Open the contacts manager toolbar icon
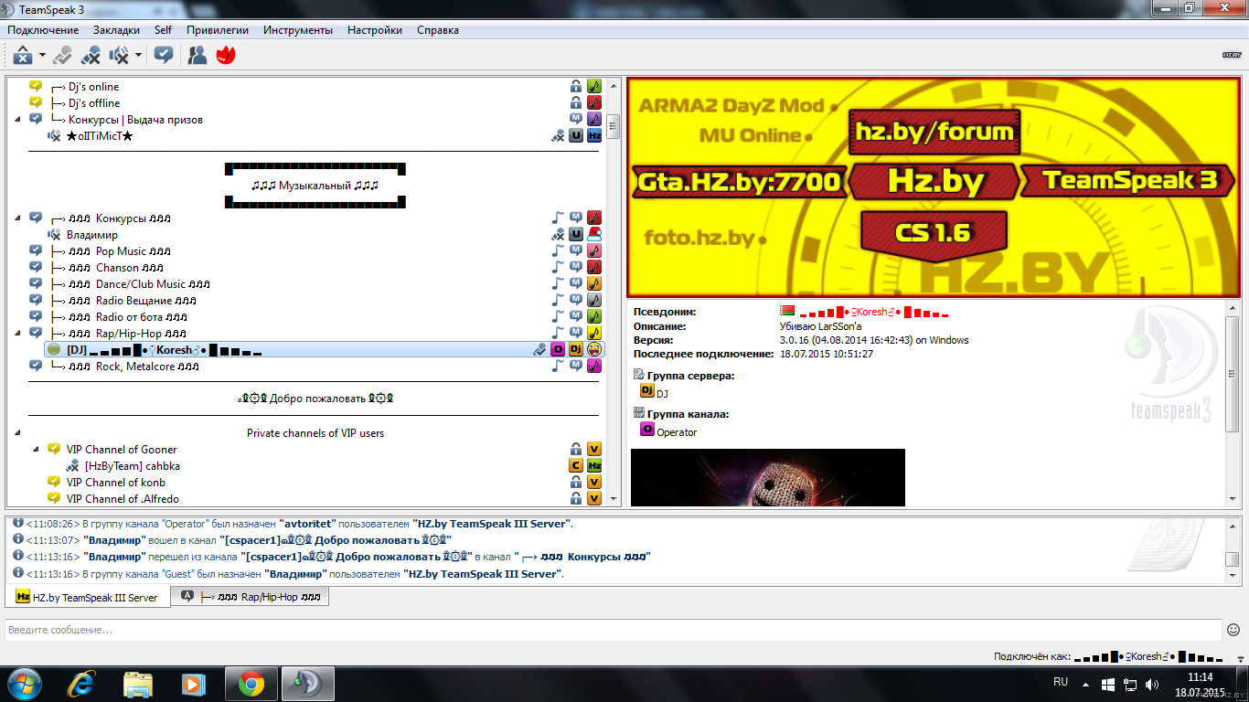Screen dimensions: 1249x702 [x=197, y=56]
